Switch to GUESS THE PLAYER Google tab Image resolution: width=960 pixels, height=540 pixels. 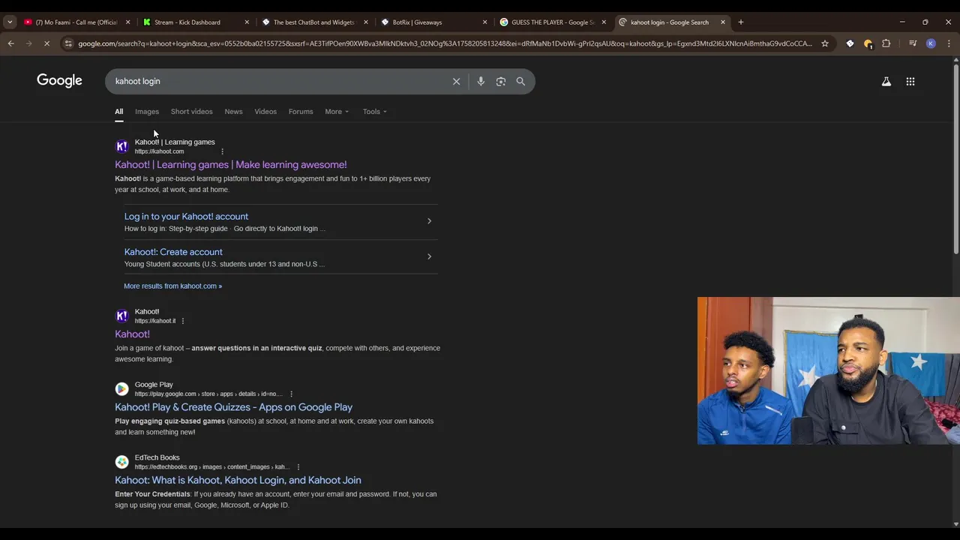[x=551, y=22]
